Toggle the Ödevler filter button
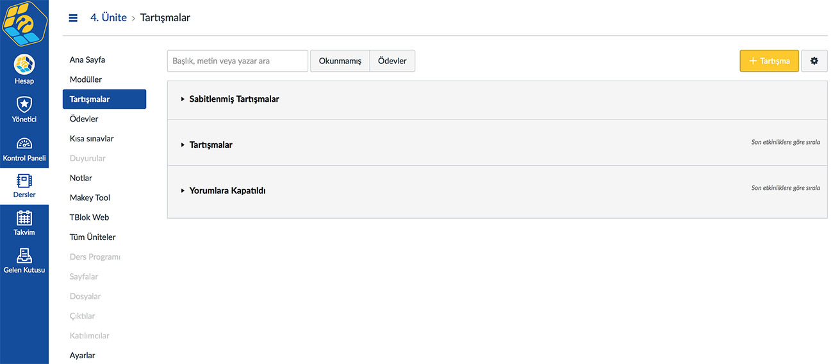The image size is (833, 364). click(x=392, y=61)
